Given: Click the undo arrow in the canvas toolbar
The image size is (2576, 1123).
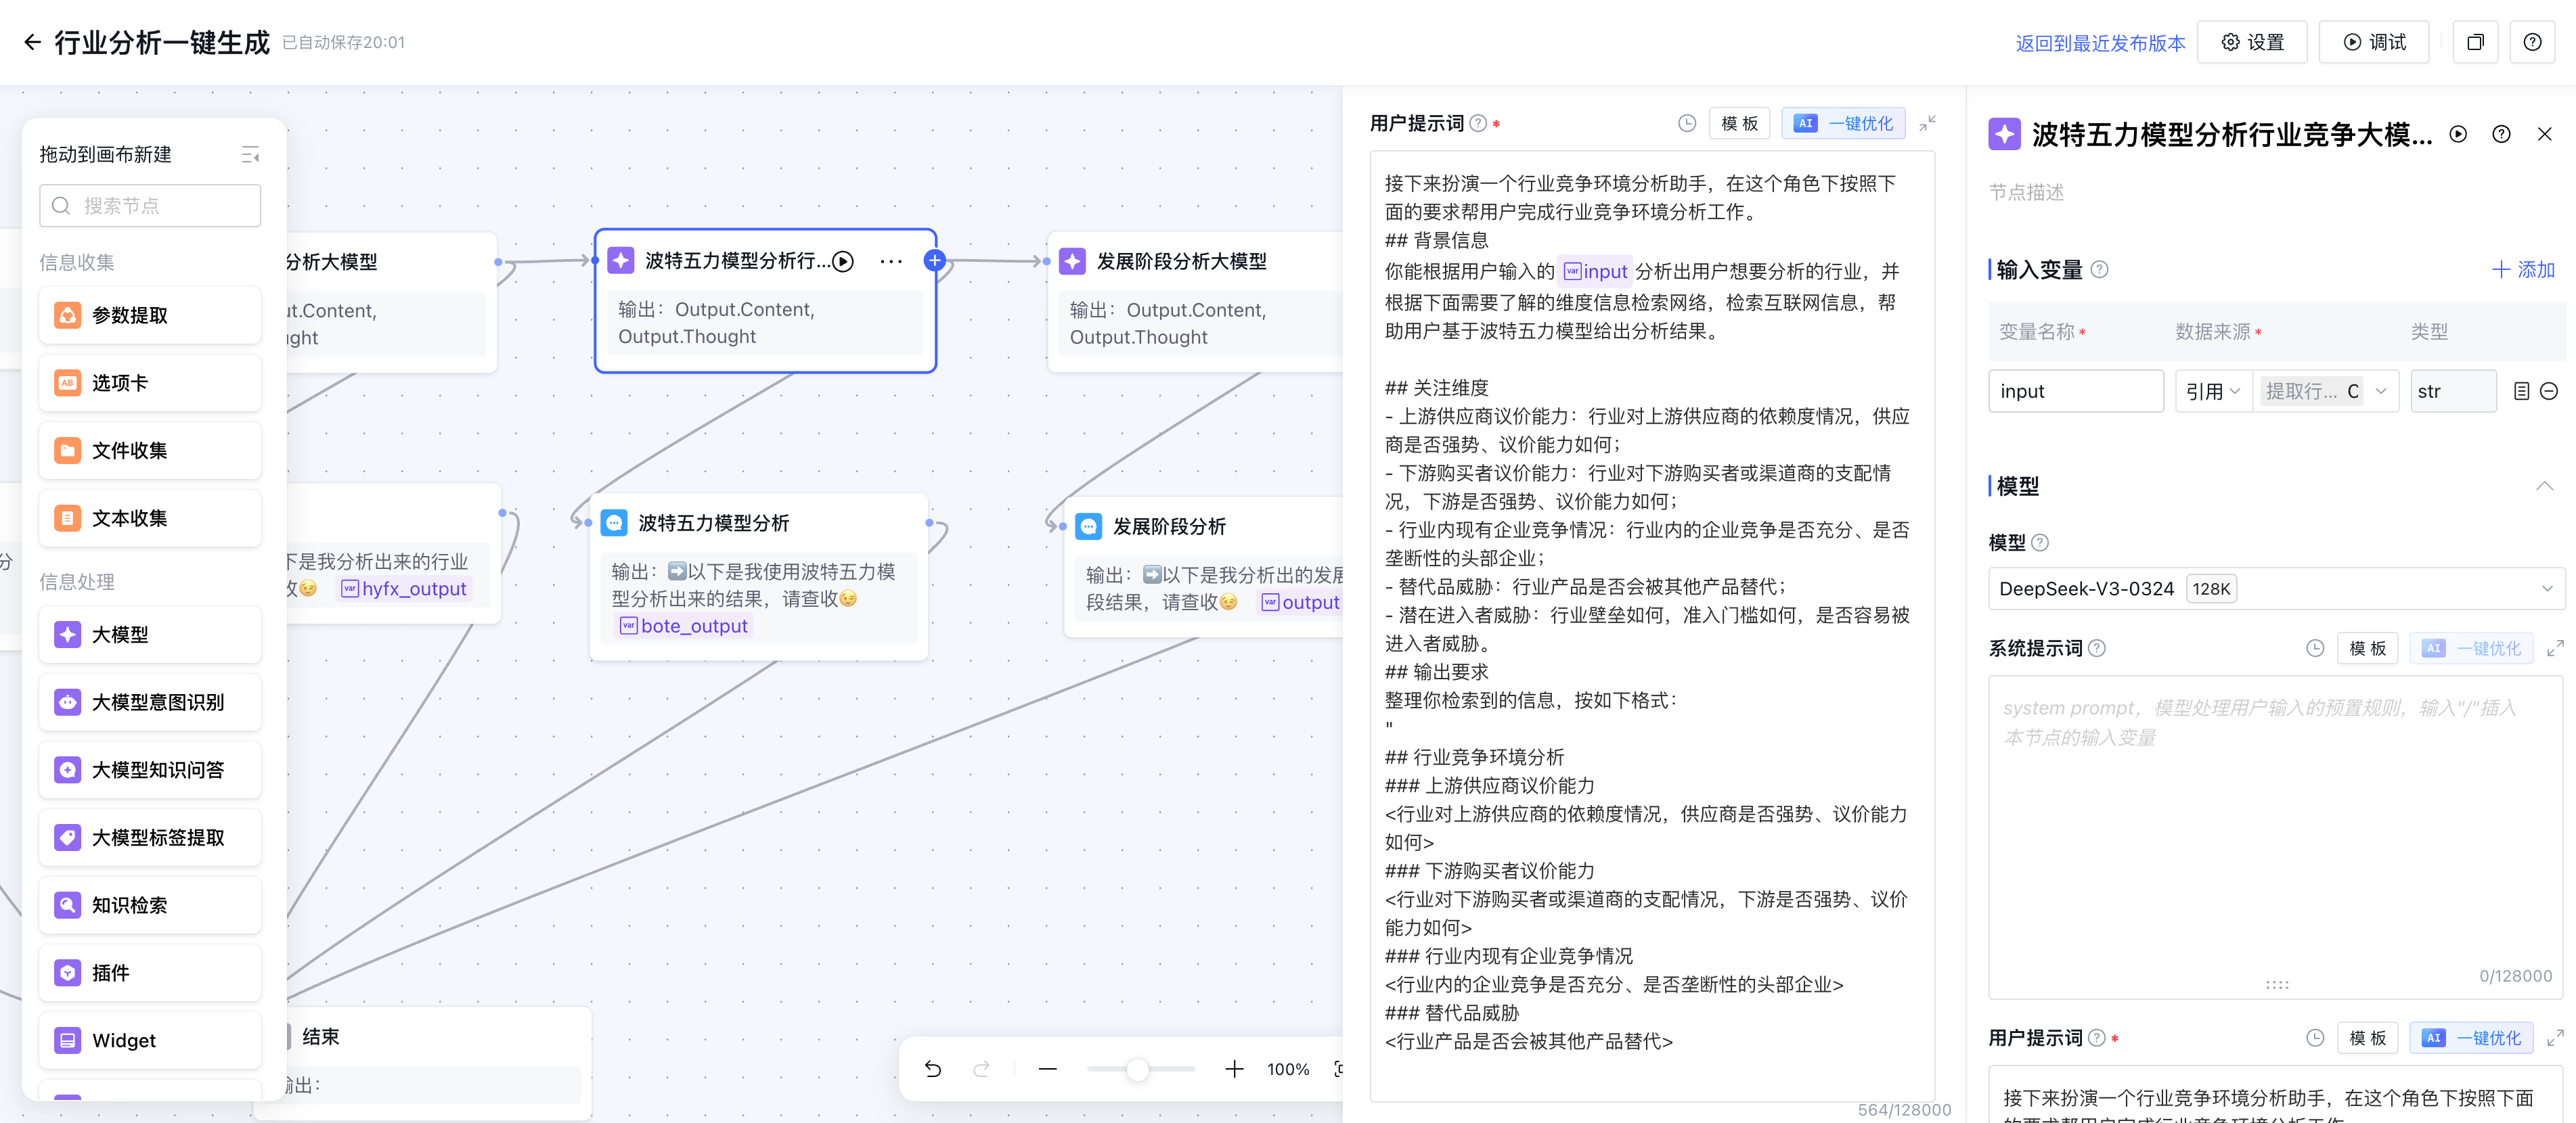Looking at the screenshot, I should click(932, 1069).
